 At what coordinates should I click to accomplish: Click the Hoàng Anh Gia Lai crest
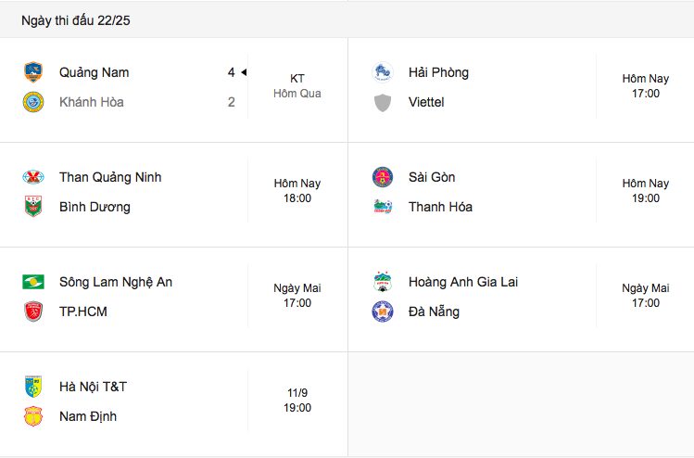pyautogui.click(x=383, y=282)
